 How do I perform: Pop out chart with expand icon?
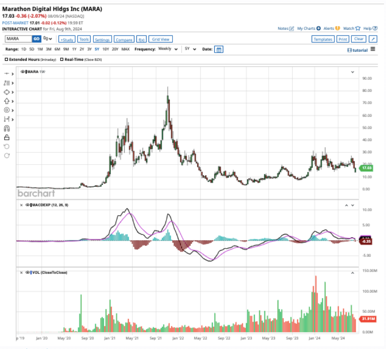[x=373, y=39]
